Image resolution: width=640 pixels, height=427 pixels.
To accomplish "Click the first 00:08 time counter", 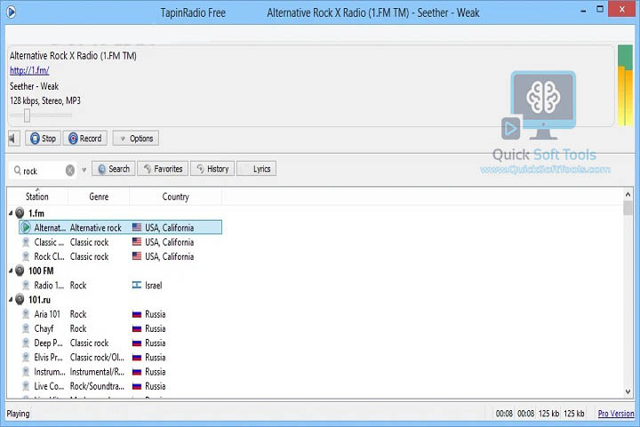I will click(x=504, y=414).
